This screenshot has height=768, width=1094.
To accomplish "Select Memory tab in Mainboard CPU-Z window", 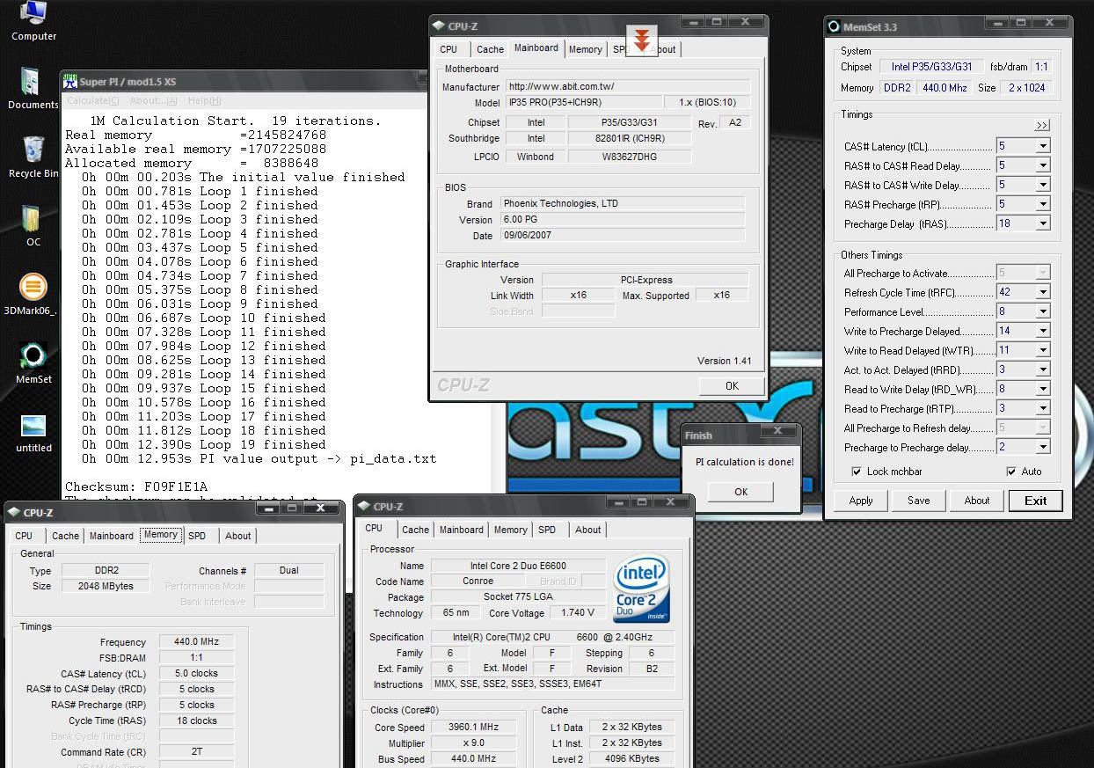I will [585, 49].
